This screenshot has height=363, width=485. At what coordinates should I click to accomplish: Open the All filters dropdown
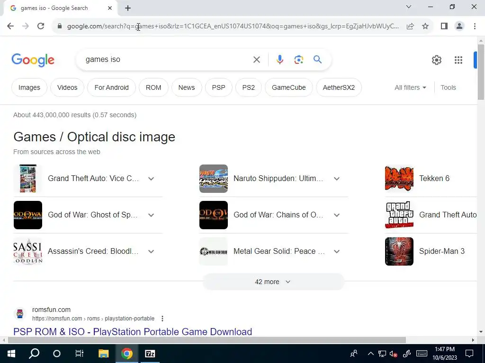[x=411, y=87]
